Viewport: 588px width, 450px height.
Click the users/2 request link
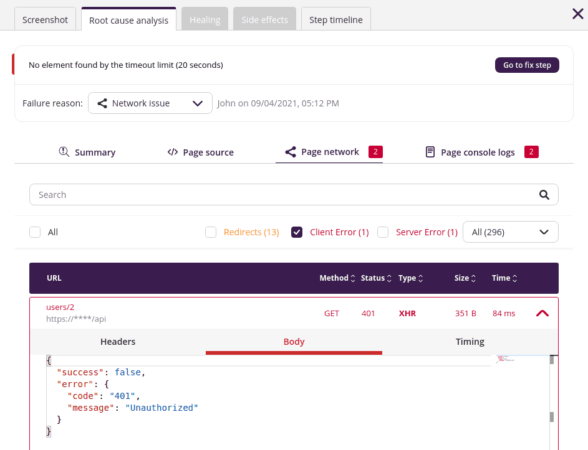pos(60,307)
